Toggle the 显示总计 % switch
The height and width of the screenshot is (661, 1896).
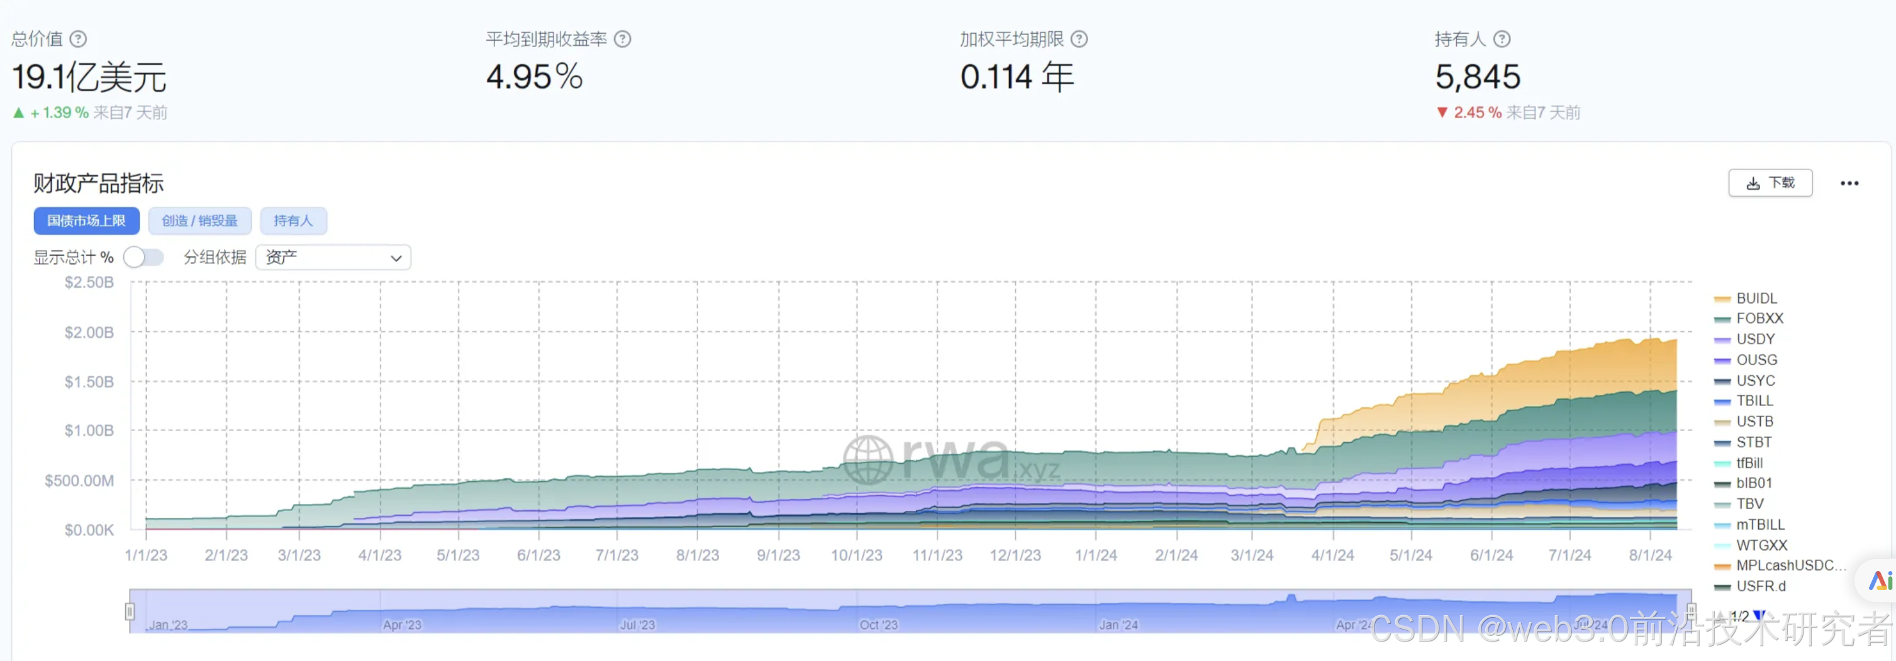click(x=143, y=258)
